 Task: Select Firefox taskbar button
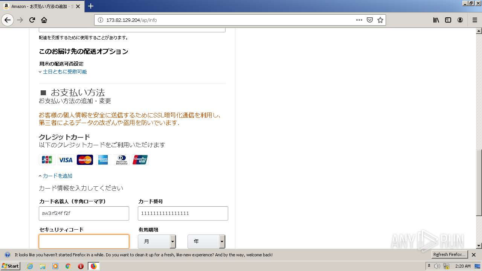[93, 266]
